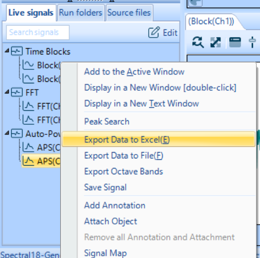Click the cursor marker icon in the plot toolbar
260x258 pixels.
click(252, 42)
